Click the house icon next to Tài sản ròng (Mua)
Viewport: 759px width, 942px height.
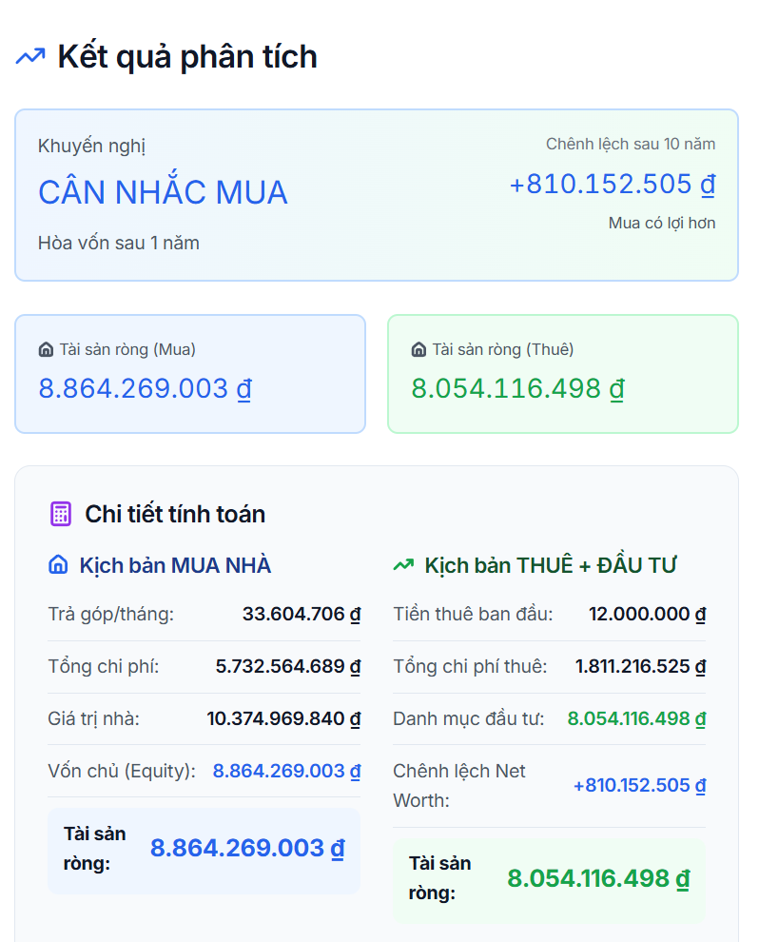pyautogui.click(x=46, y=349)
